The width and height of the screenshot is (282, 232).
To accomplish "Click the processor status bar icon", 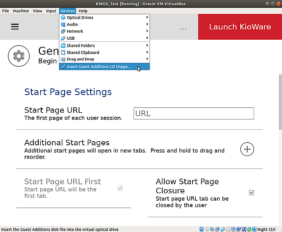I will point(244,229).
